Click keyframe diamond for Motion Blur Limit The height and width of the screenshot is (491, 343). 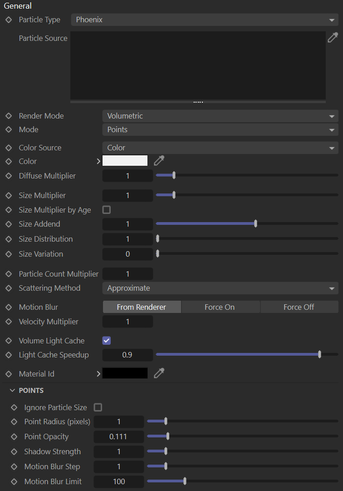tap(14, 481)
